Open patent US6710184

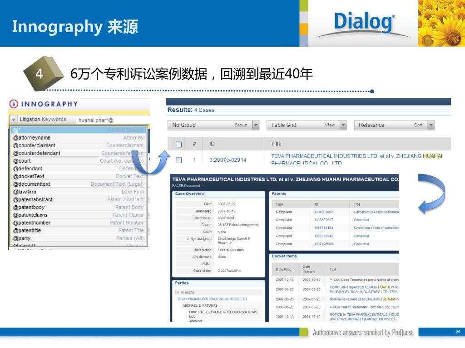323,228
